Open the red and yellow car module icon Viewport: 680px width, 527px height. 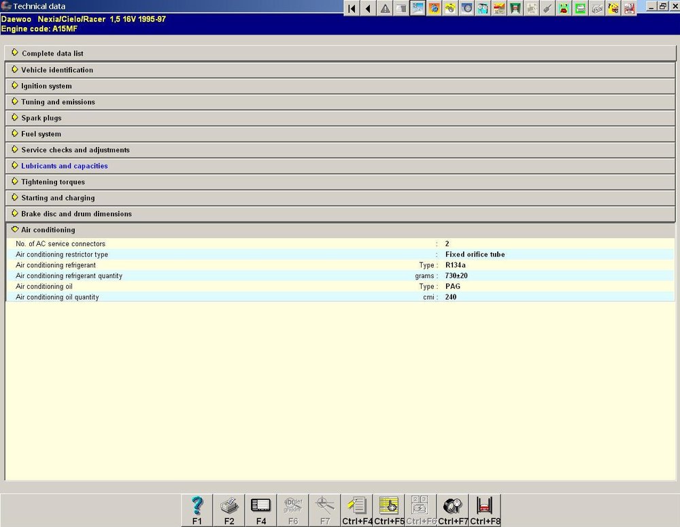[x=499, y=8]
